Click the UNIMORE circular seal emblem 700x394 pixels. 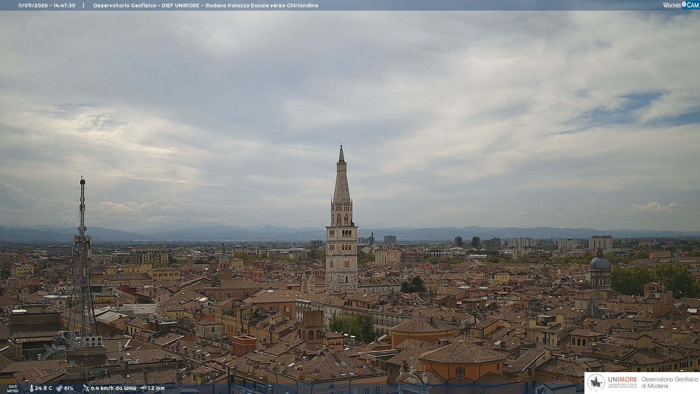(596, 383)
